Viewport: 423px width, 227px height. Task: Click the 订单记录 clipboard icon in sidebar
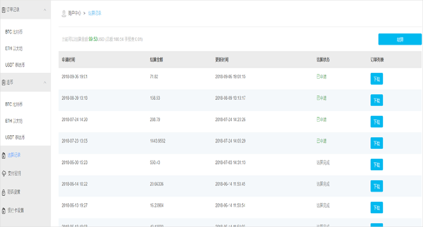click(4, 9)
